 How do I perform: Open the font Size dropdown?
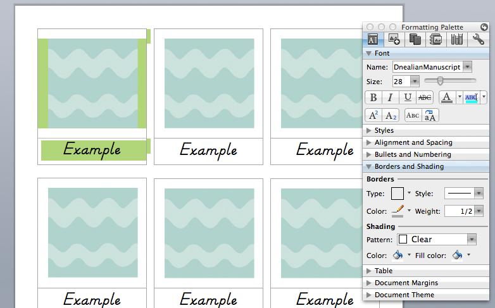pos(415,82)
